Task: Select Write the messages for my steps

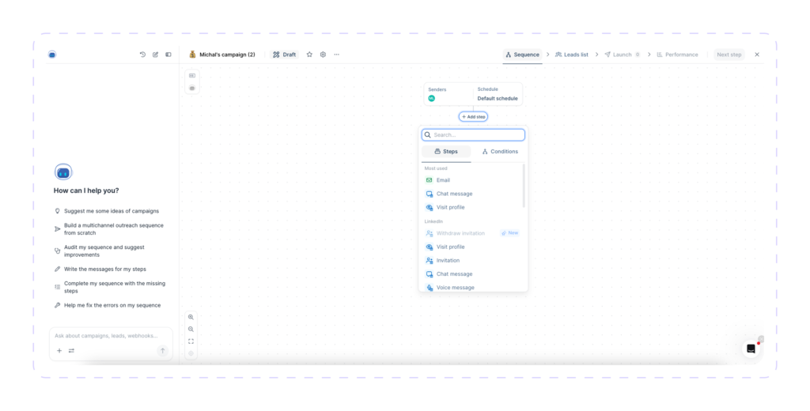Action: (x=105, y=269)
